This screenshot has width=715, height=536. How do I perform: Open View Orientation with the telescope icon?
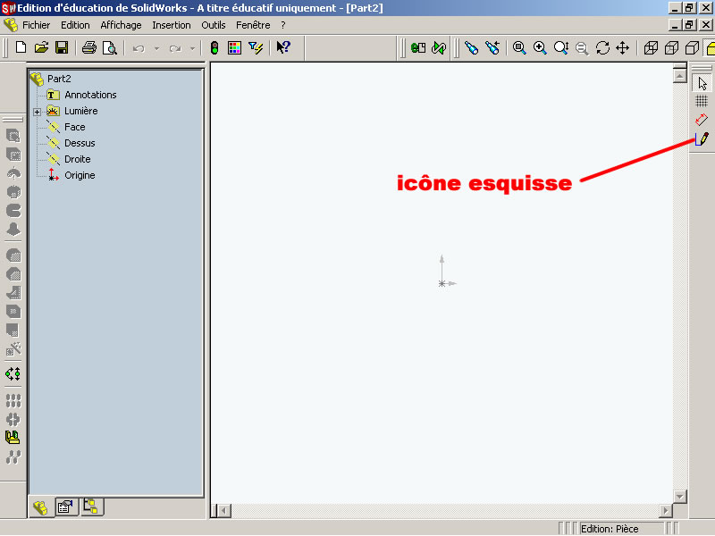pos(472,48)
